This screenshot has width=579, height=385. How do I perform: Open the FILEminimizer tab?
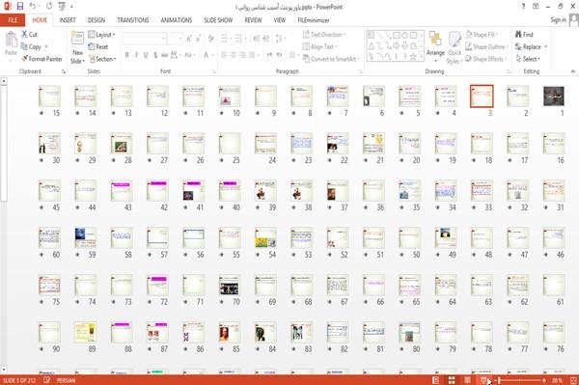pos(313,20)
